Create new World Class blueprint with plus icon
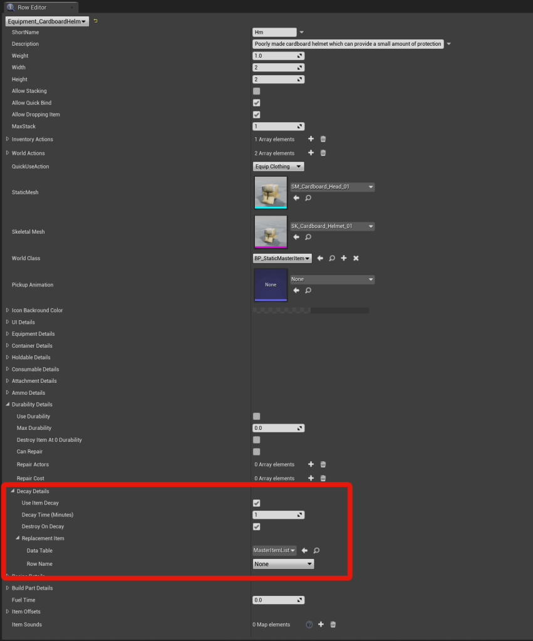533x641 pixels. (344, 258)
